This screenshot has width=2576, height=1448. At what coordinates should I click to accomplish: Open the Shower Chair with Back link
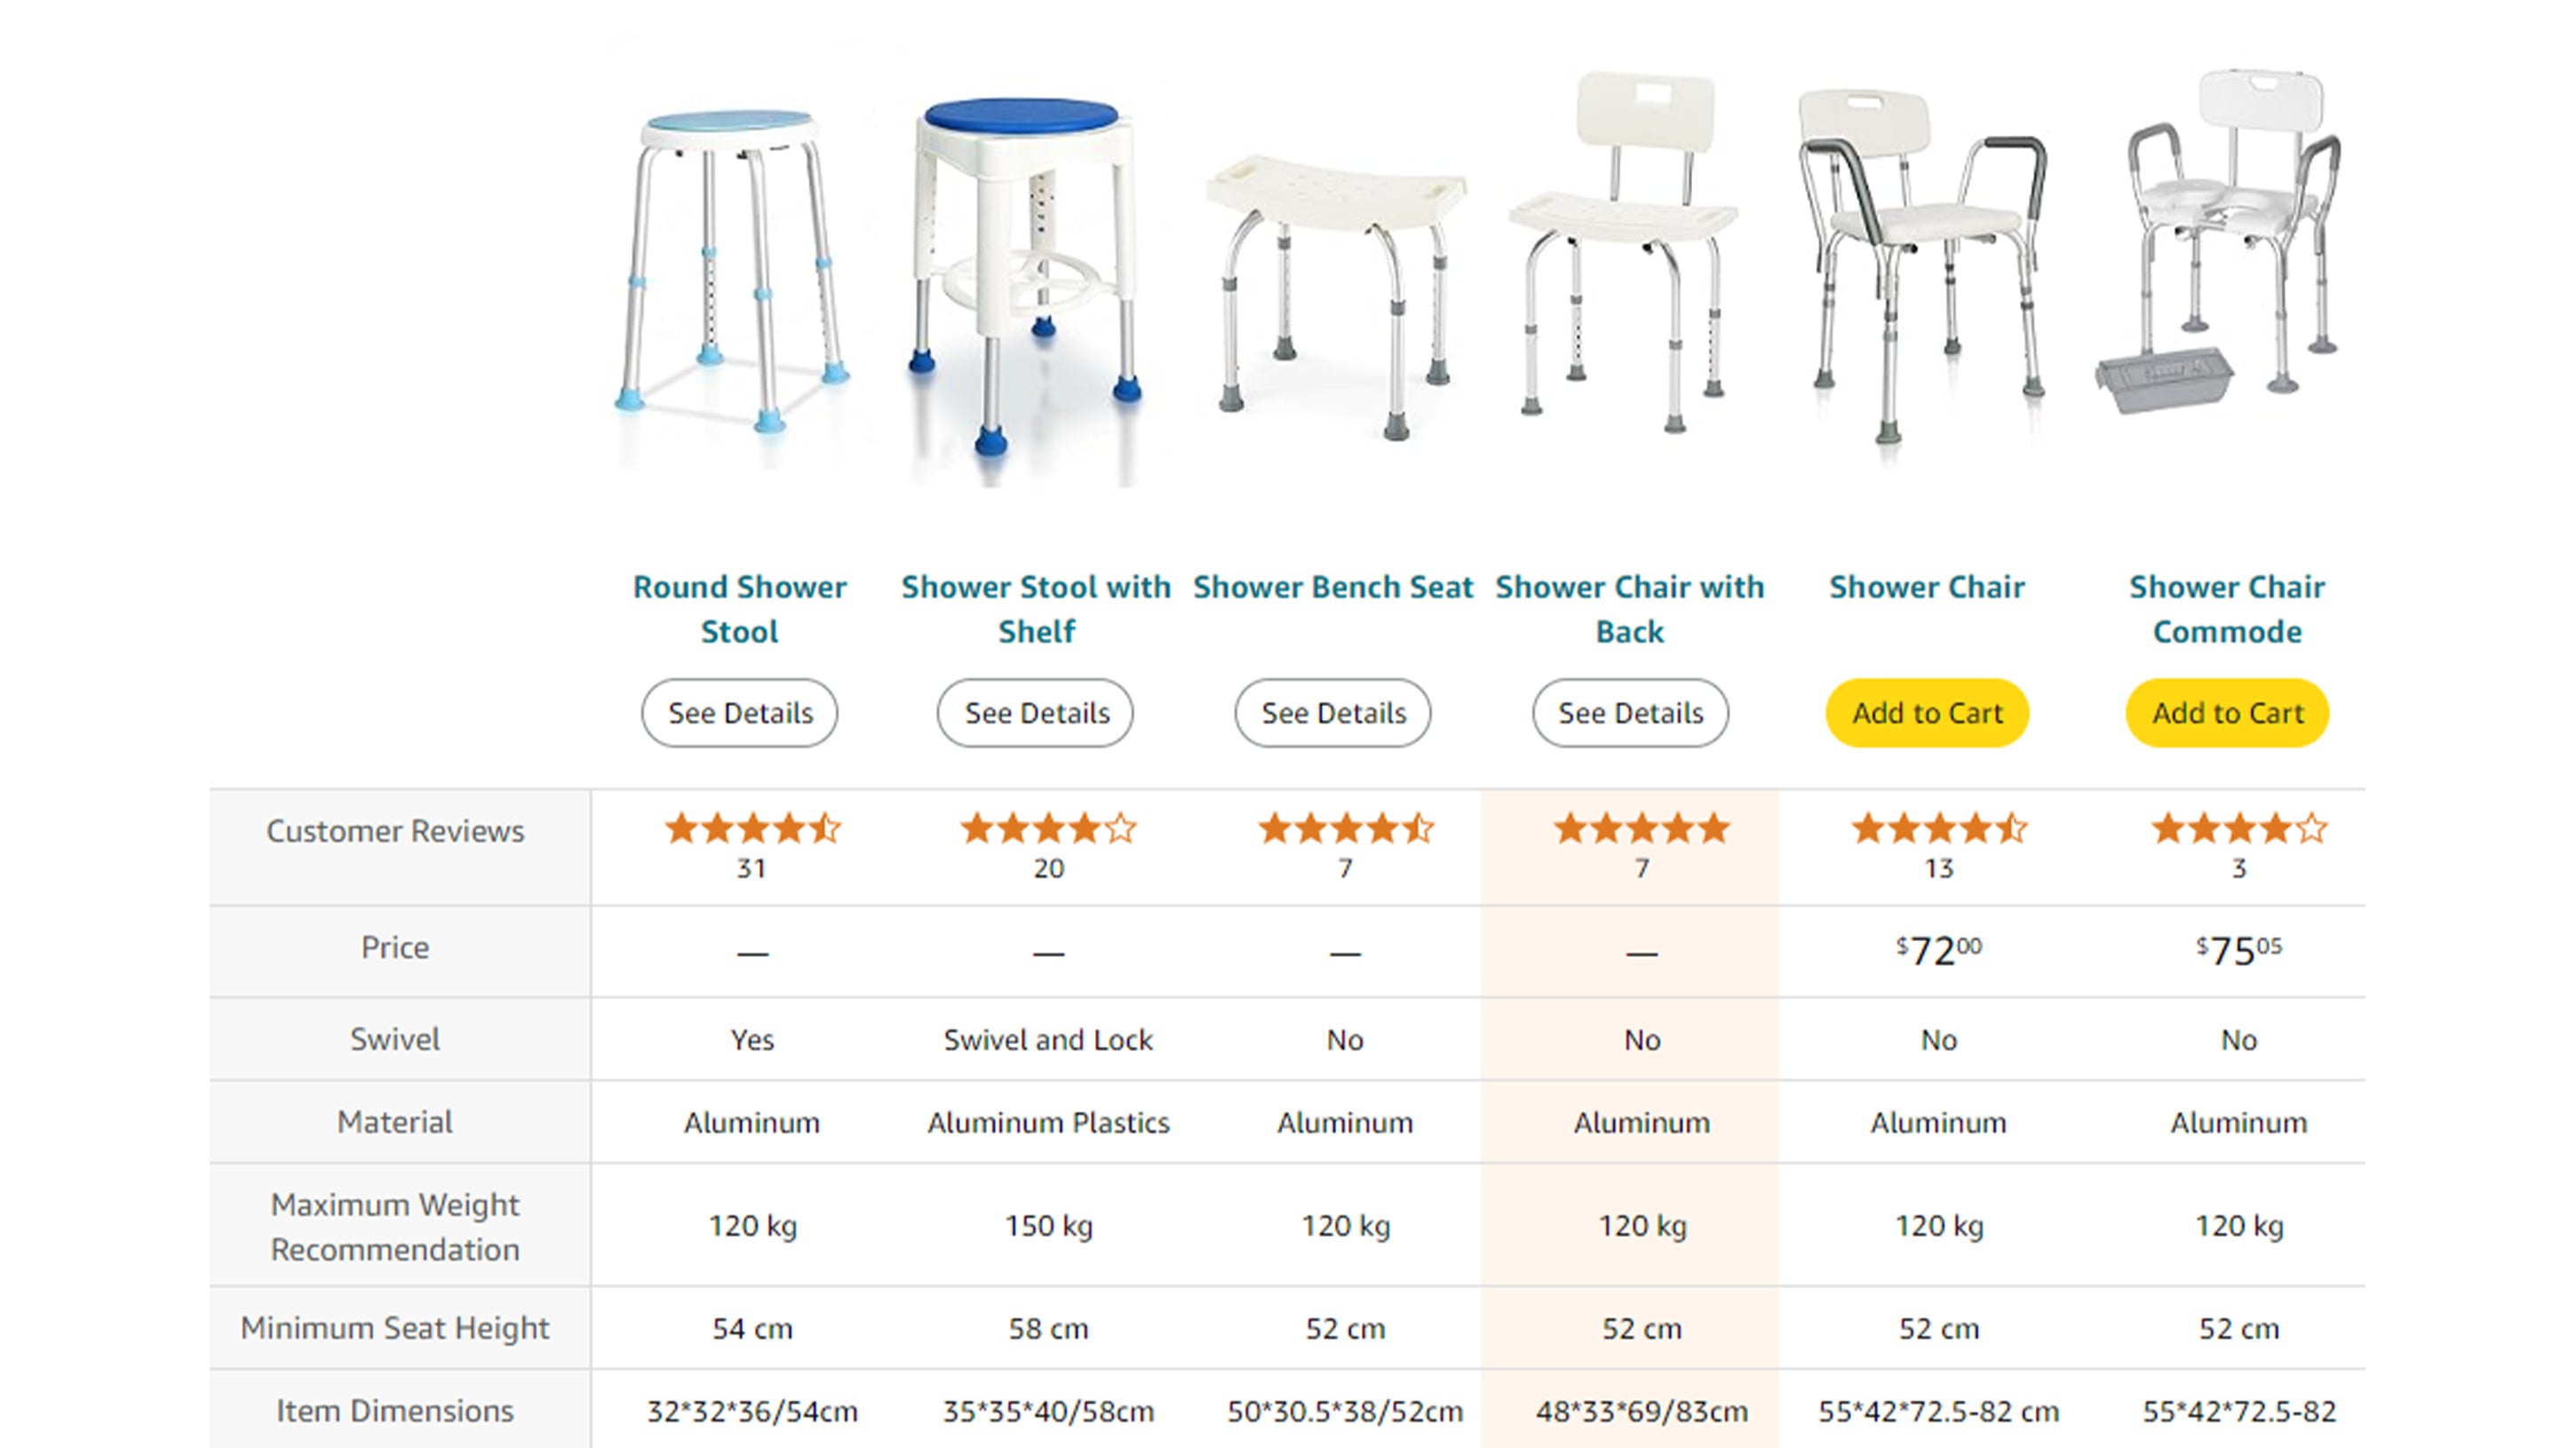1629,608
